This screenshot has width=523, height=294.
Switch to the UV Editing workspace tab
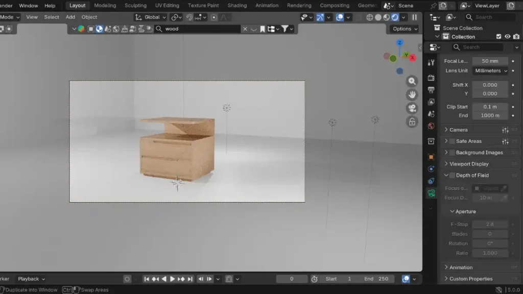pos(167,6)
